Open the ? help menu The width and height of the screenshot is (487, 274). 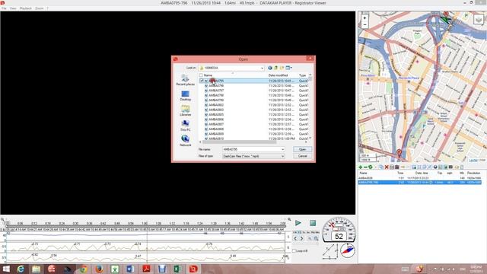(x=47, y=8)
